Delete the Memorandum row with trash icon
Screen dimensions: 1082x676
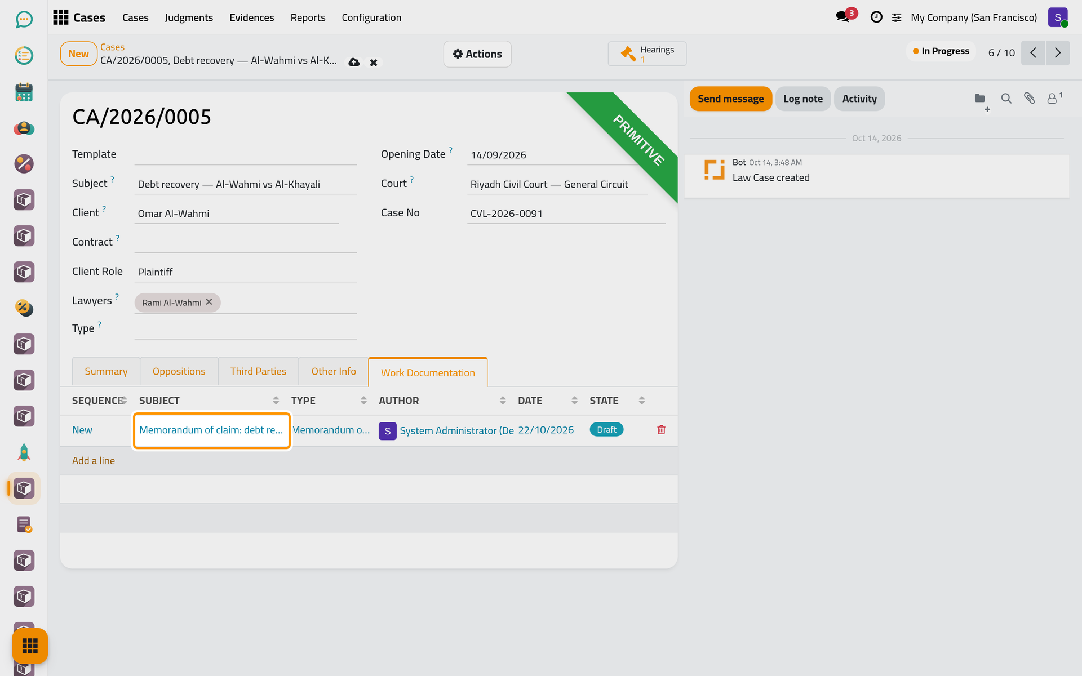(x=662, y=430)
